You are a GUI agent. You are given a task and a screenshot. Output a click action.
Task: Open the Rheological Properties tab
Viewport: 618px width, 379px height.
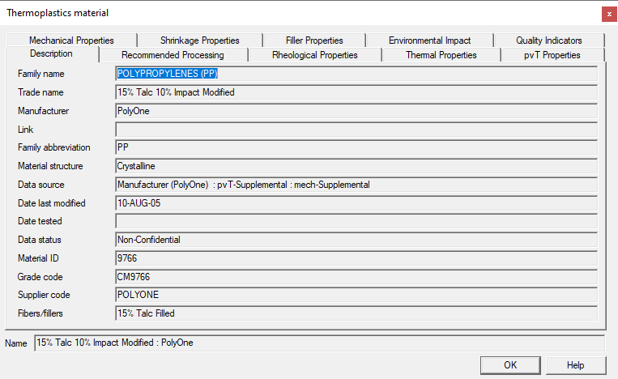click(x=314, y=55)
